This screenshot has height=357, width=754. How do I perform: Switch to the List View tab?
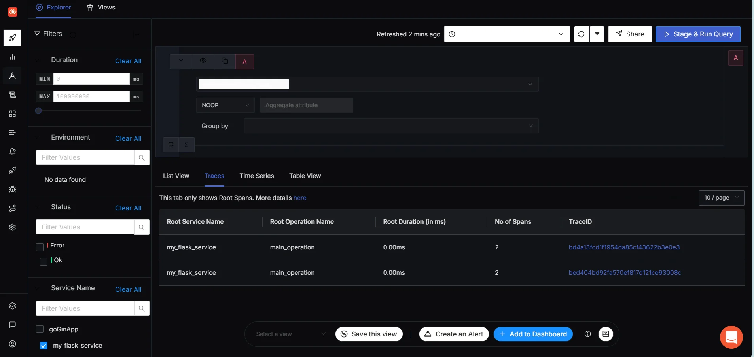click(176, 176)
